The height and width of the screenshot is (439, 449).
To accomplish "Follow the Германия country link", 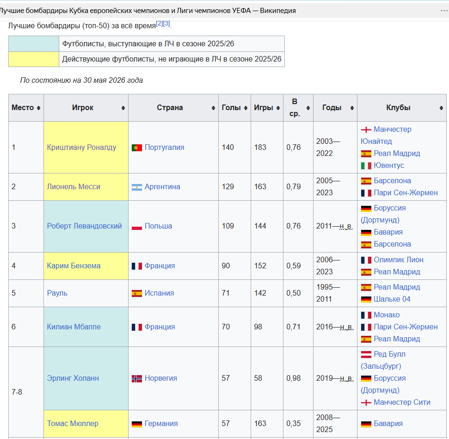I will [x=161, y=423].
